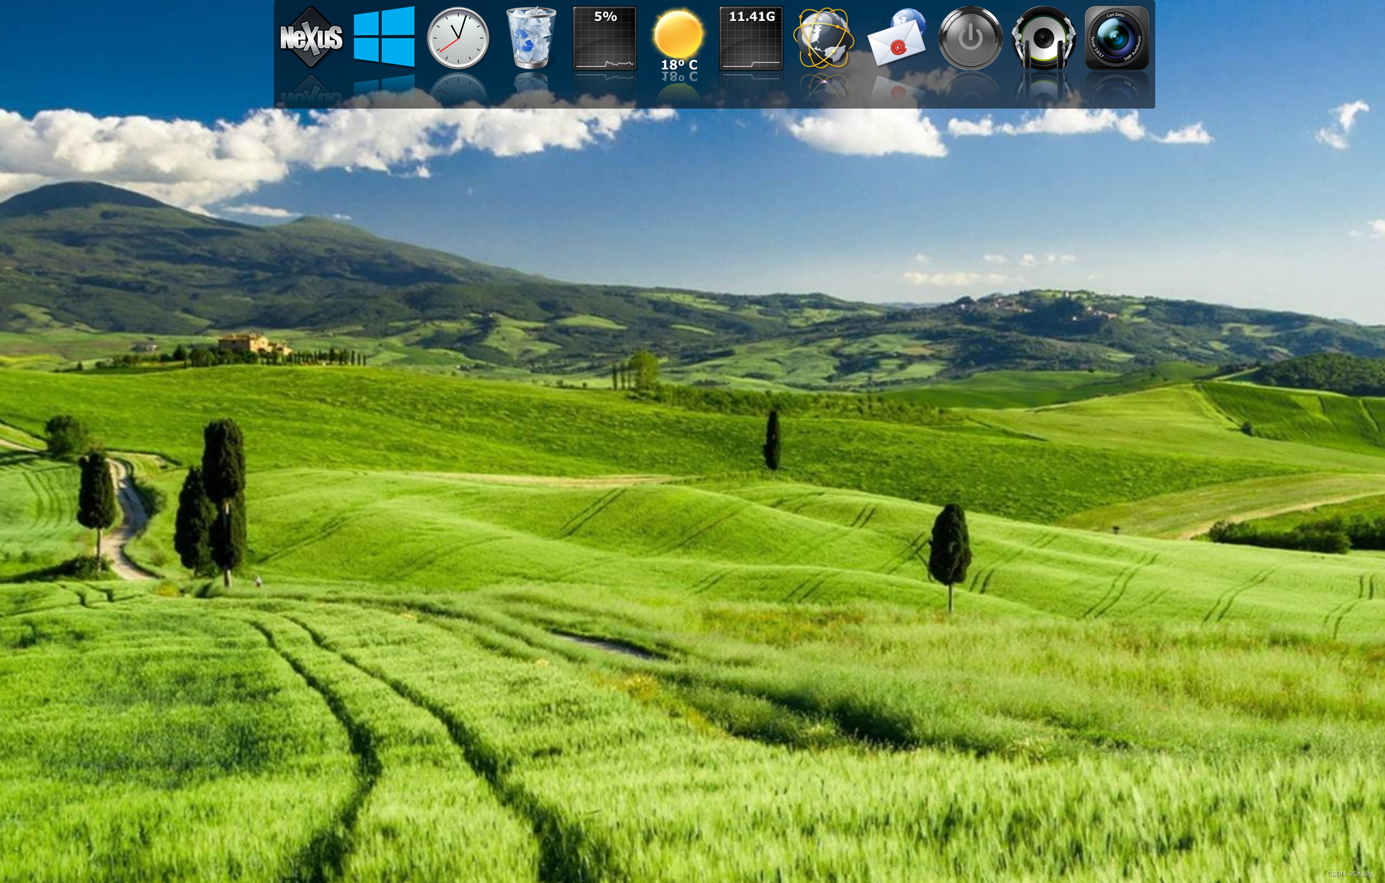Image resolution: width=1385 pixels, height=883 pixels.
Task: Click the farmhouse on the wallpaper hilltop
Action: click(251, 344)
